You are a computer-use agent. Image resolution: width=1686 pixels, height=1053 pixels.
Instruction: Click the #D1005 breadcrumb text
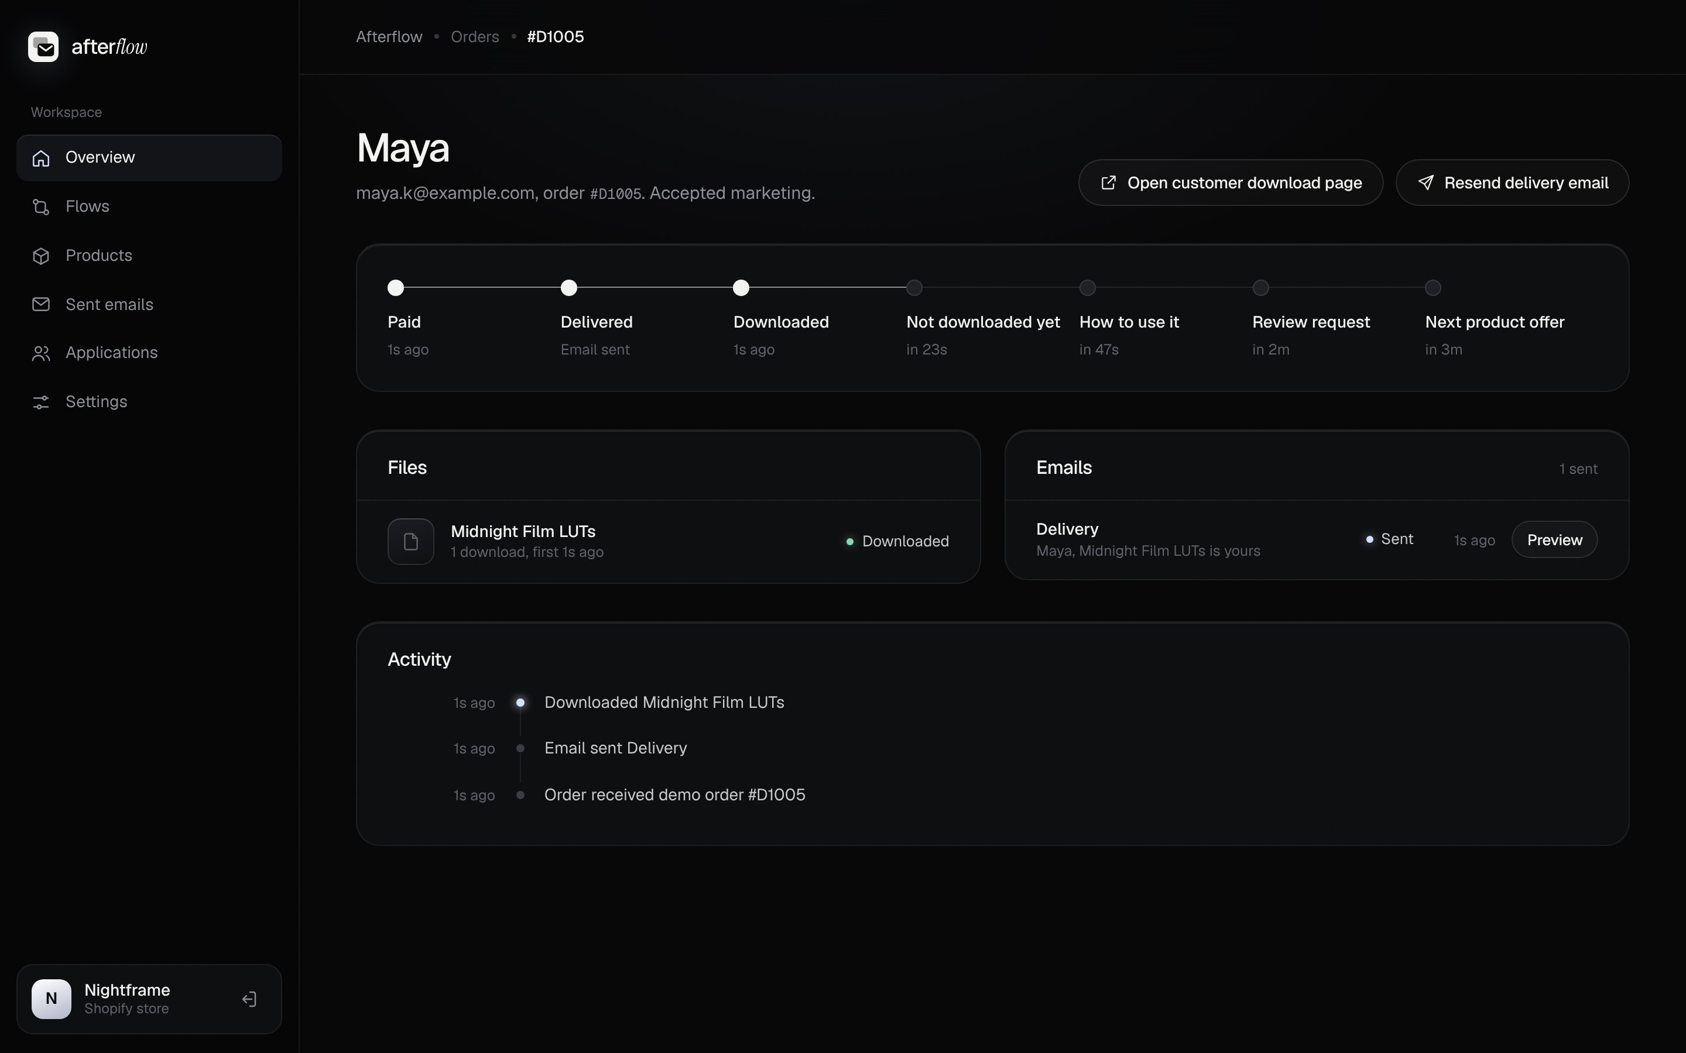555,37
